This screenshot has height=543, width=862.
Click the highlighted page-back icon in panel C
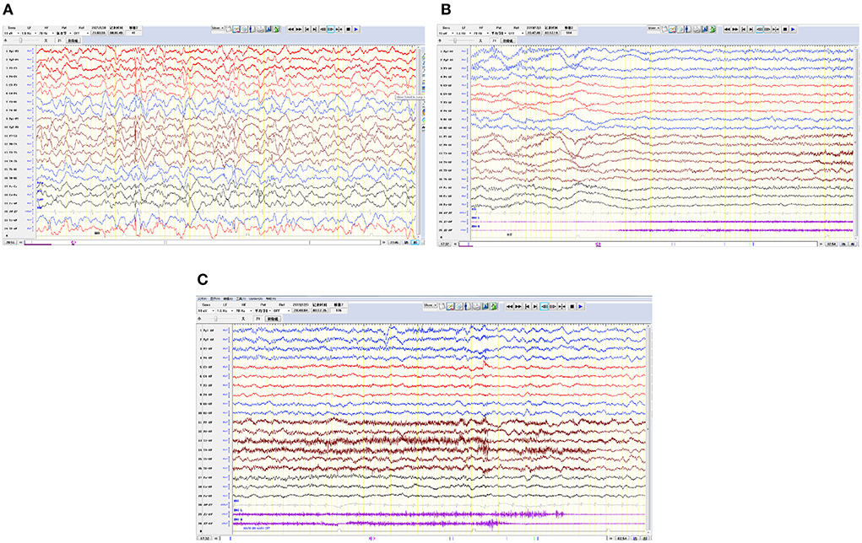point(545,306)
